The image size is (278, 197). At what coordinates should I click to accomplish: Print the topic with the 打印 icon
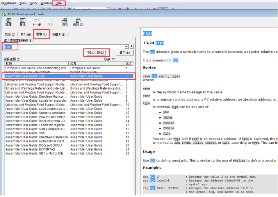(64, 22)
